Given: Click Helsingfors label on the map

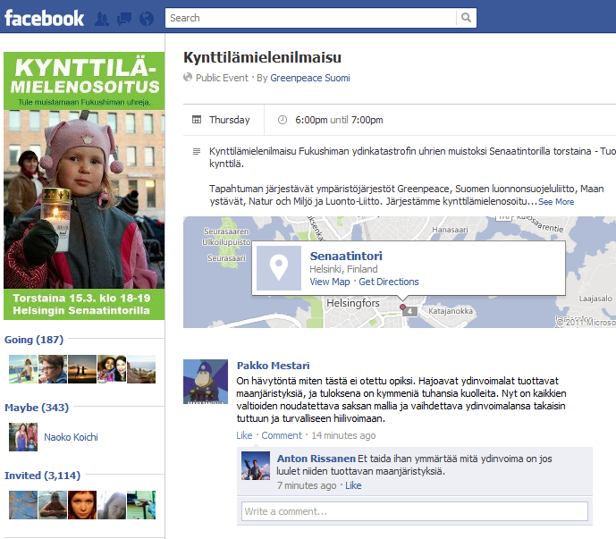Looking at the screenshot, I should [353, 303].
